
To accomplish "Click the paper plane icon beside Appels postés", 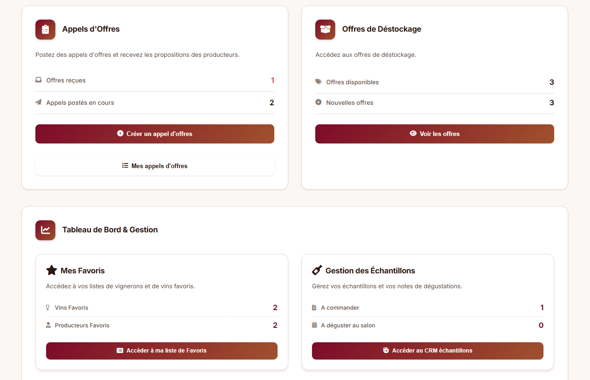I will coord(39,102).
